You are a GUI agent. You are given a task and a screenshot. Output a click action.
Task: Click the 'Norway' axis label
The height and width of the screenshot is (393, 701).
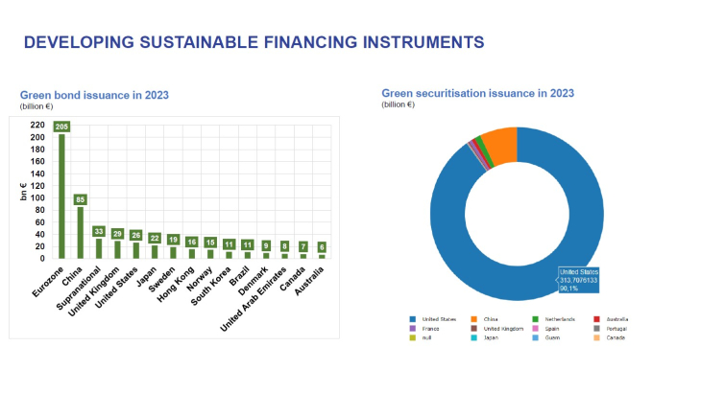pos(200,279)
